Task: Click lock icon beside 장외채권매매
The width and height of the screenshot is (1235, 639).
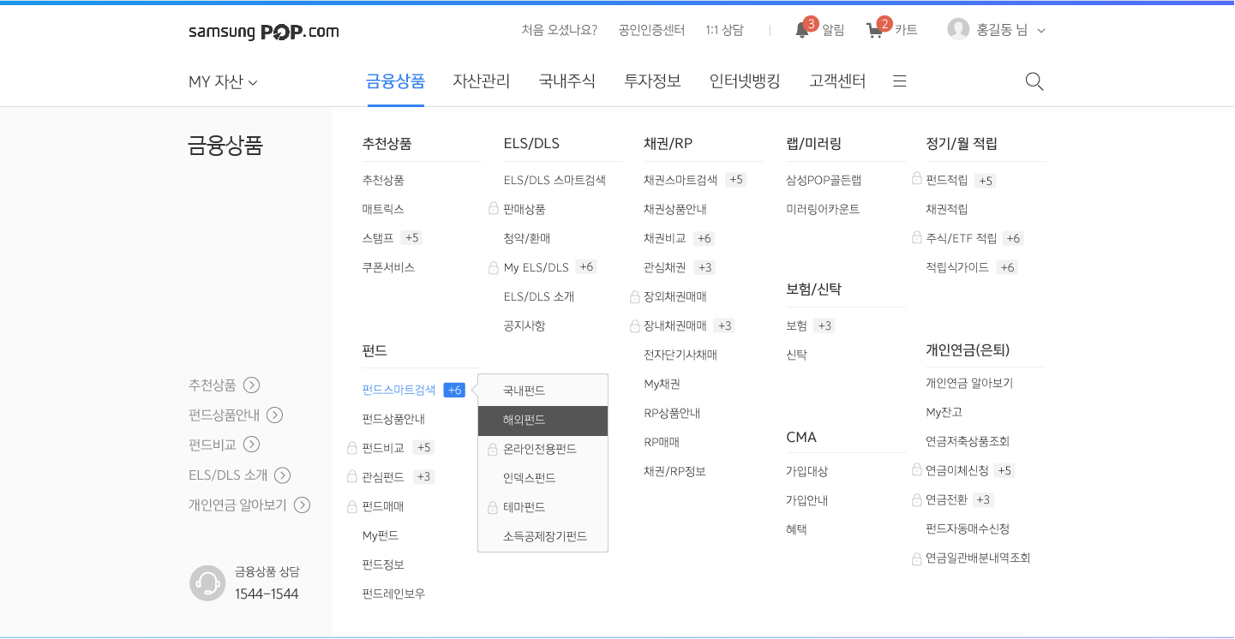Action: point(635,297)
